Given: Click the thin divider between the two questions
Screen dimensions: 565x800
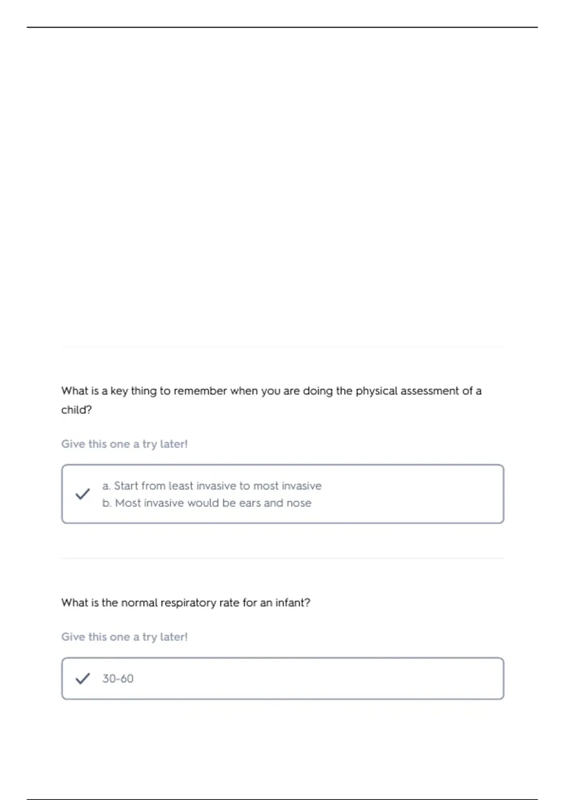Looking at the screenshot, I should [x=282, y=559].
